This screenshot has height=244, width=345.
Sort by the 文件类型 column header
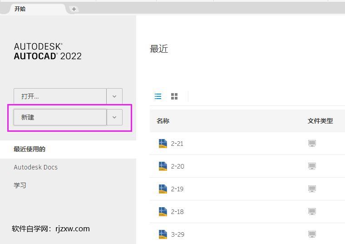(320, 121)
